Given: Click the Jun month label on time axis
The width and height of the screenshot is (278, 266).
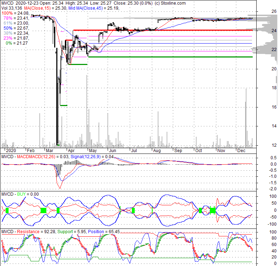Looking at the screenshot, I should 113,151.
